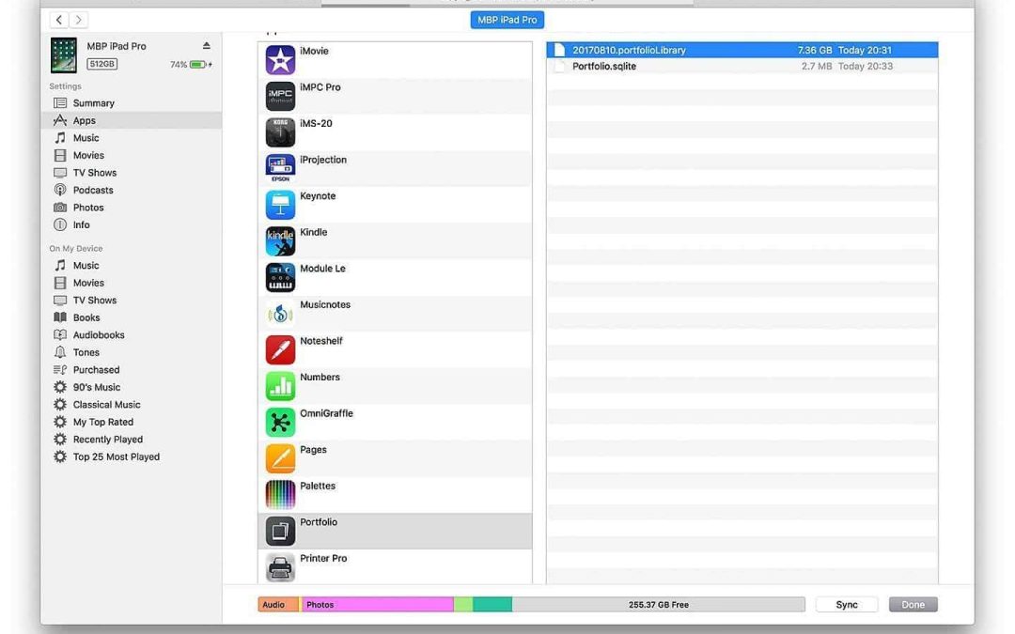Select the Keynote app icon

point(280,205)
